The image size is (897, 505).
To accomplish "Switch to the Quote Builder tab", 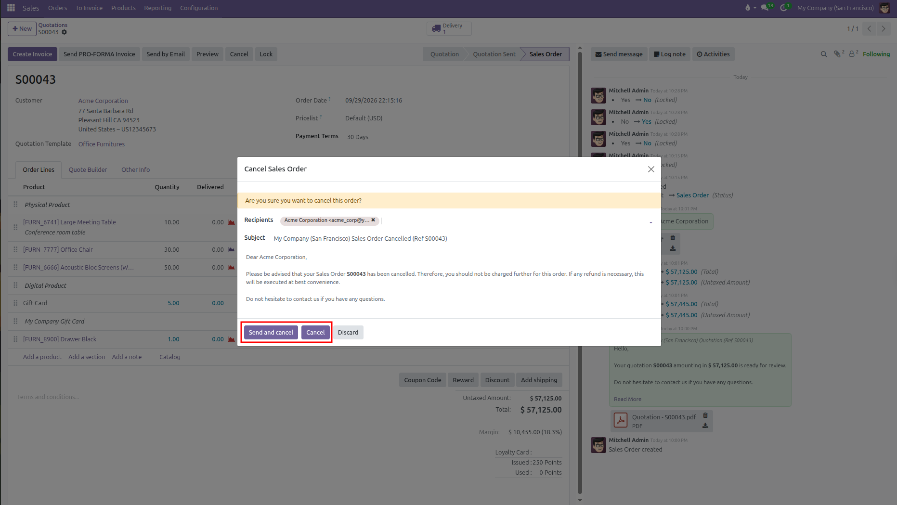I will coord(88,169).
